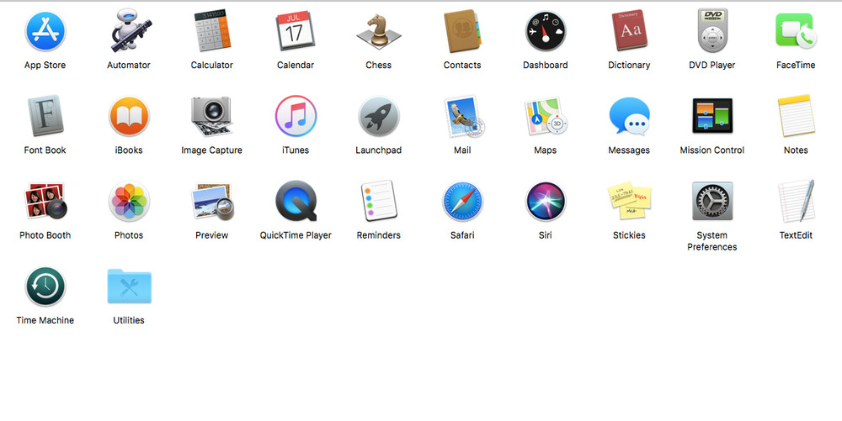
Task: Click the Dashboard gauge icon
Action: tap(546, 31)
